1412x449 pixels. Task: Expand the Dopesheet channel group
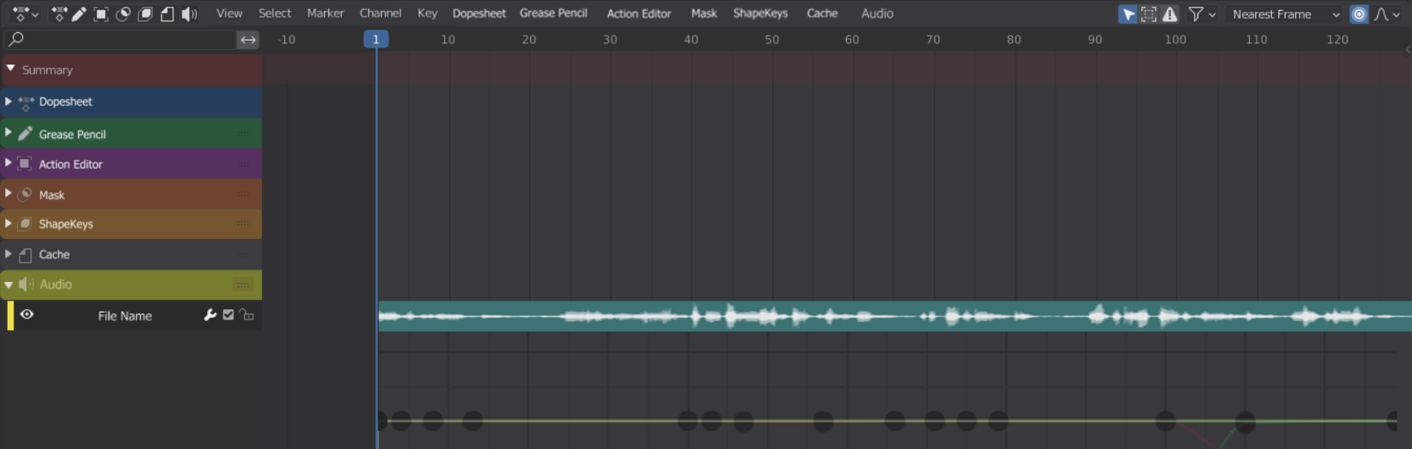tap(8, 101)
